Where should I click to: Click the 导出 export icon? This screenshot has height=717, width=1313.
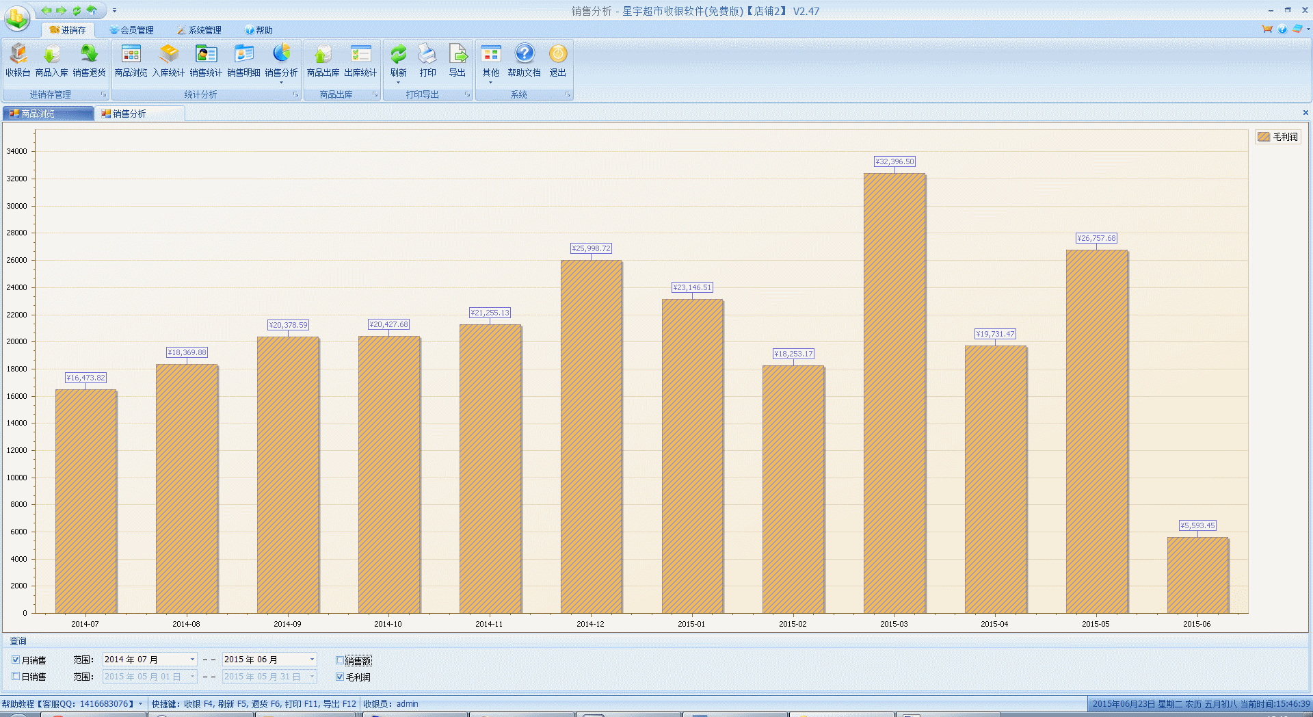(x=457, y=61)
